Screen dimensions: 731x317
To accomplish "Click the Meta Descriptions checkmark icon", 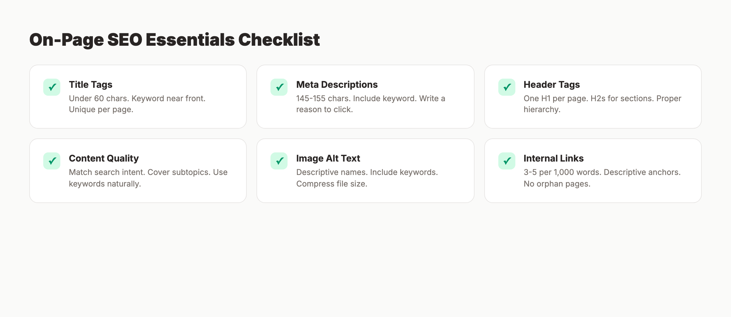I will [279, 87].
